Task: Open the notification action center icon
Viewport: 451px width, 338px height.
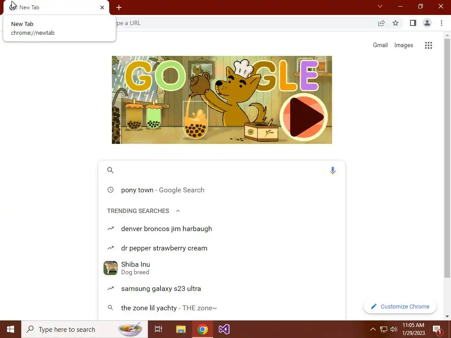Action: pyautogui.click(x=437, y=330)
